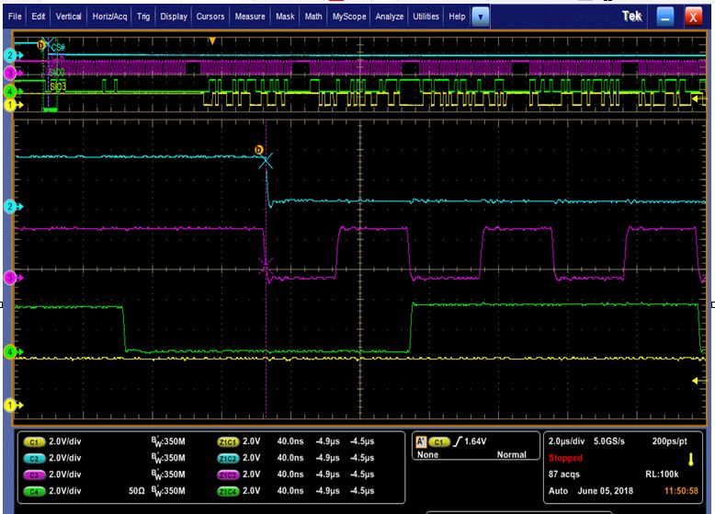Open the Cursors menu
This screenshot has width=715, height=514.
210,17
